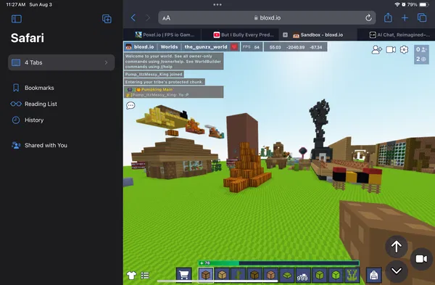Image resolution: width=435 pixels, height=285 pixels.
Task: Select hotbar slot showing 999 count
Action: click(303, 275)
